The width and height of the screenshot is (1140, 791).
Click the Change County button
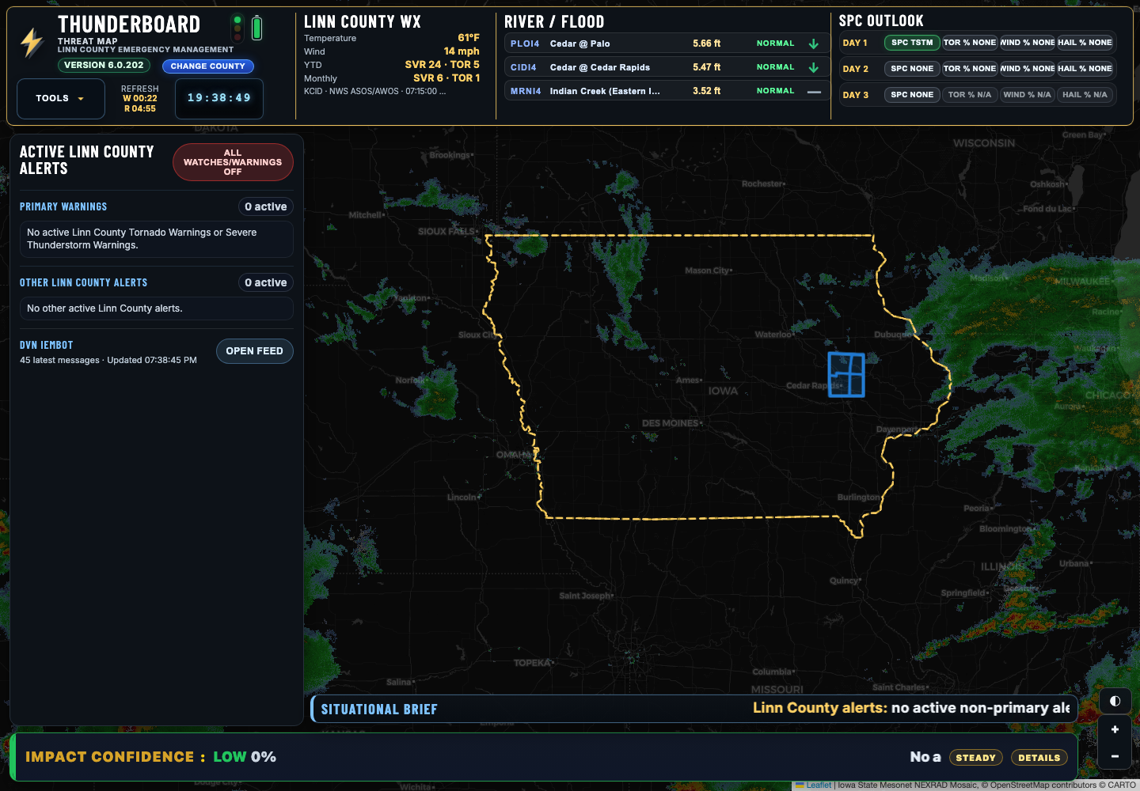pyautogui.click(x=208, y=66)
